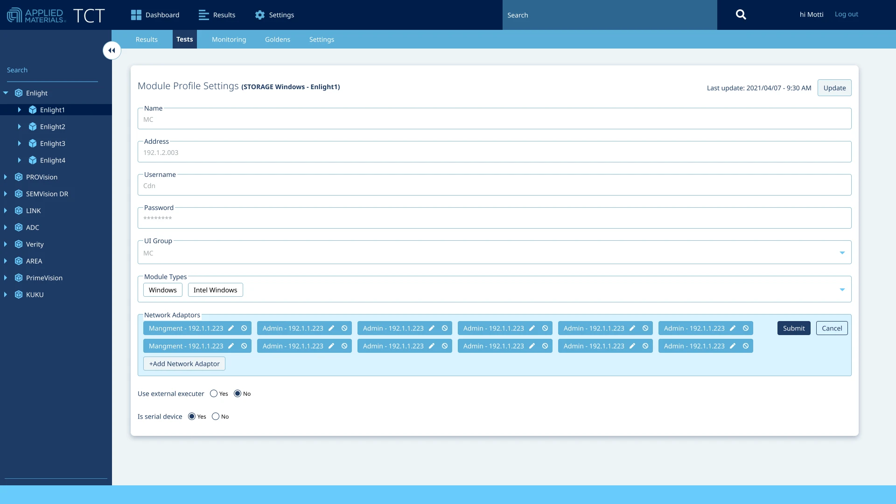Click the Results list icon in top bar
The width and height of the screenshot is (896, 504).
point(203,15)
